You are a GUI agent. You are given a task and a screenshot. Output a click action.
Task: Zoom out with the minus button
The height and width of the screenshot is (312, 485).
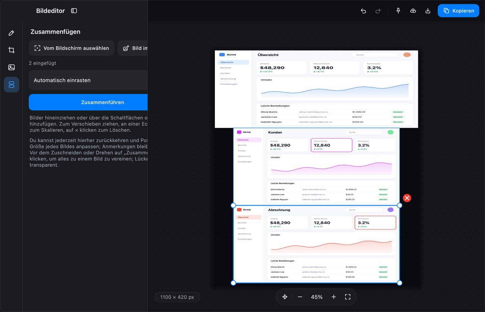point(300,297)
